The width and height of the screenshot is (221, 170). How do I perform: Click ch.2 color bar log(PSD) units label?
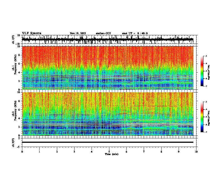209,118
